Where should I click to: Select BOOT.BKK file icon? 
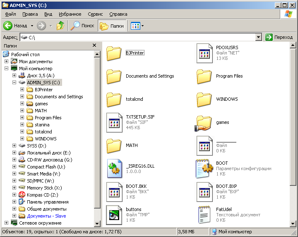coord(114,192)
